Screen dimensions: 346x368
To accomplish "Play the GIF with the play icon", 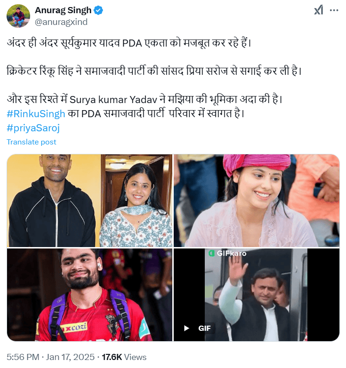I will pos(186,328).
